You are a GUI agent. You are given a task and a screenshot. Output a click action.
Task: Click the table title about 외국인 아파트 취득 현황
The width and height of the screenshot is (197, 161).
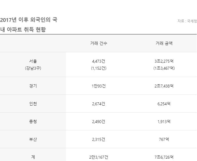point(28,24)
